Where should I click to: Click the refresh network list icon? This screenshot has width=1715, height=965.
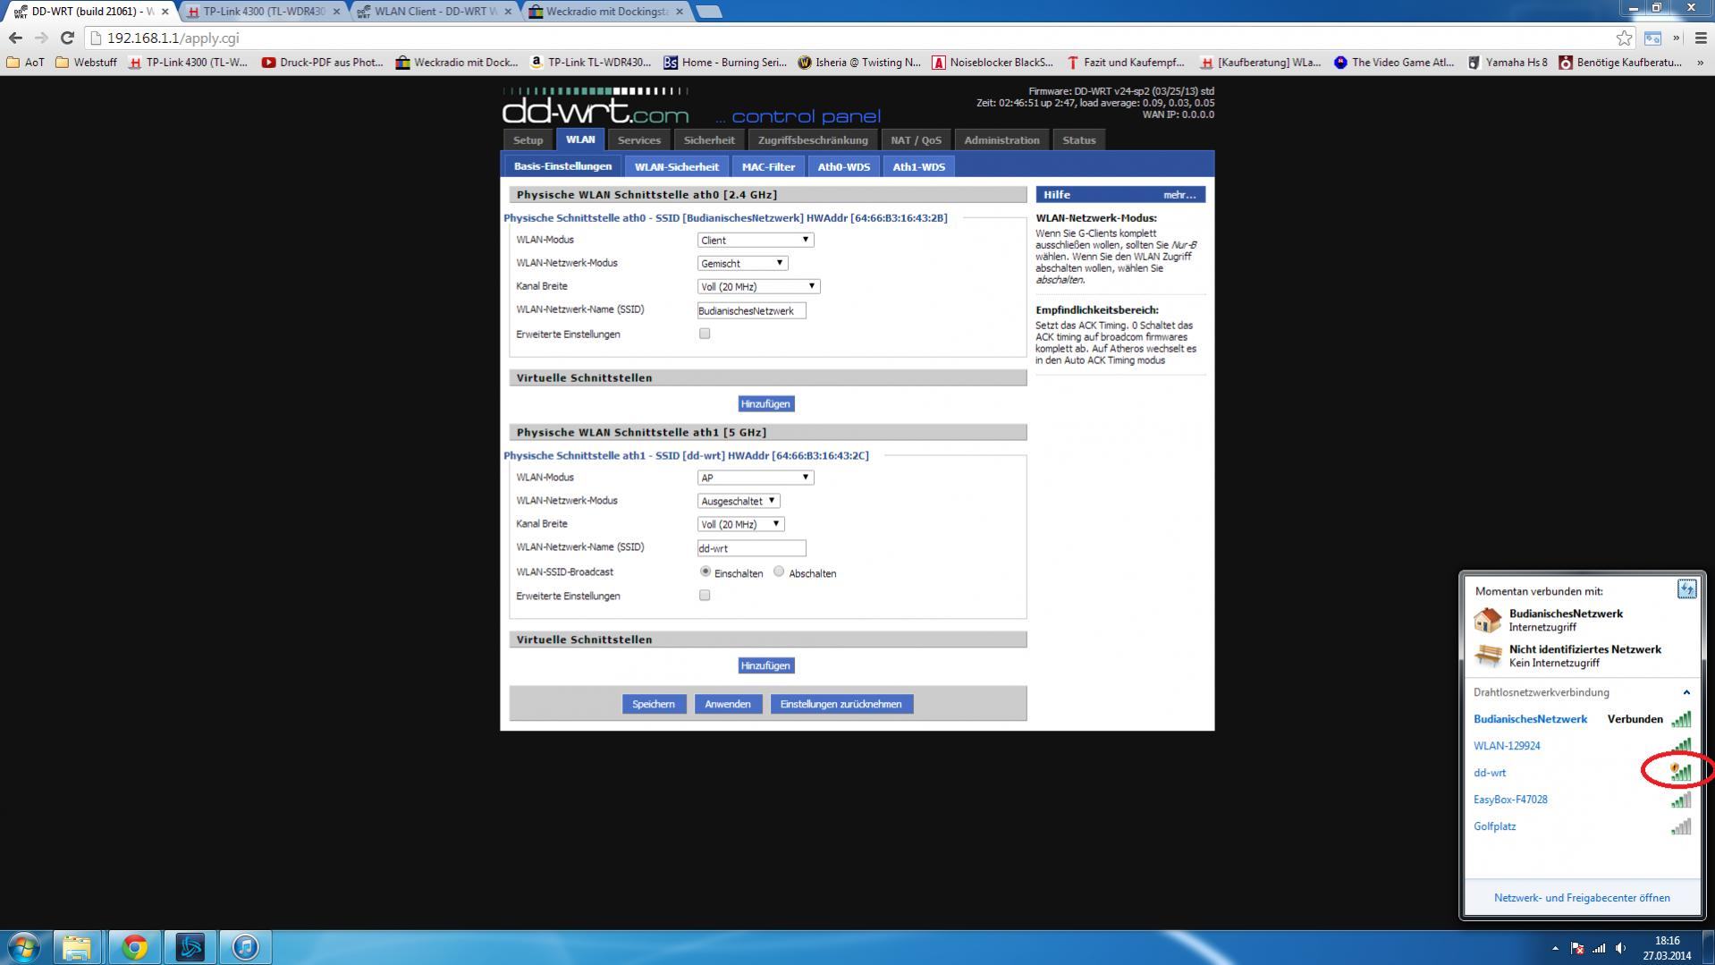[x=1686, y=588]
